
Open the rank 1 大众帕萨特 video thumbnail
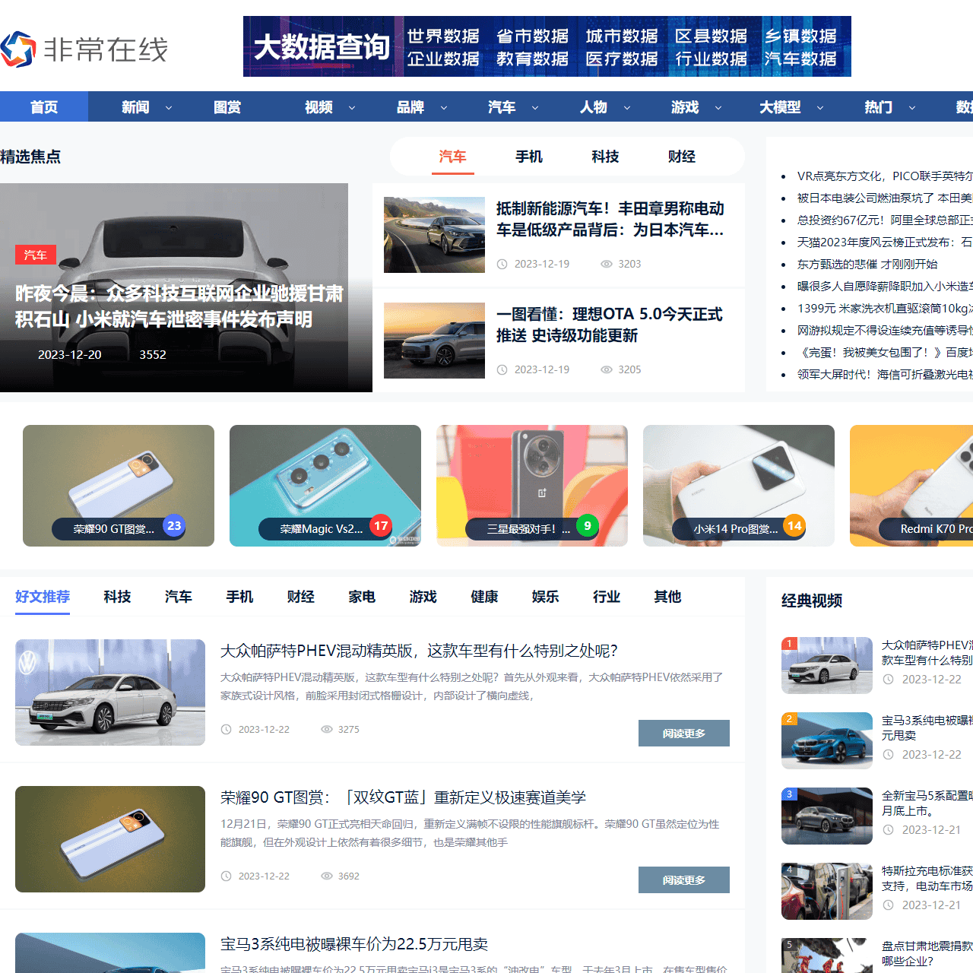click(827, 665)
